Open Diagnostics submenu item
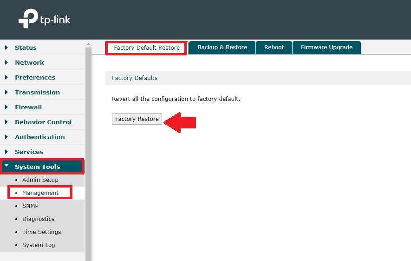The height and width of the screenshot is (261, 411). point(38,219)
